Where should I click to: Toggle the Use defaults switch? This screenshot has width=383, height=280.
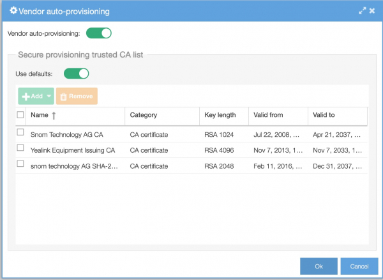77,74
